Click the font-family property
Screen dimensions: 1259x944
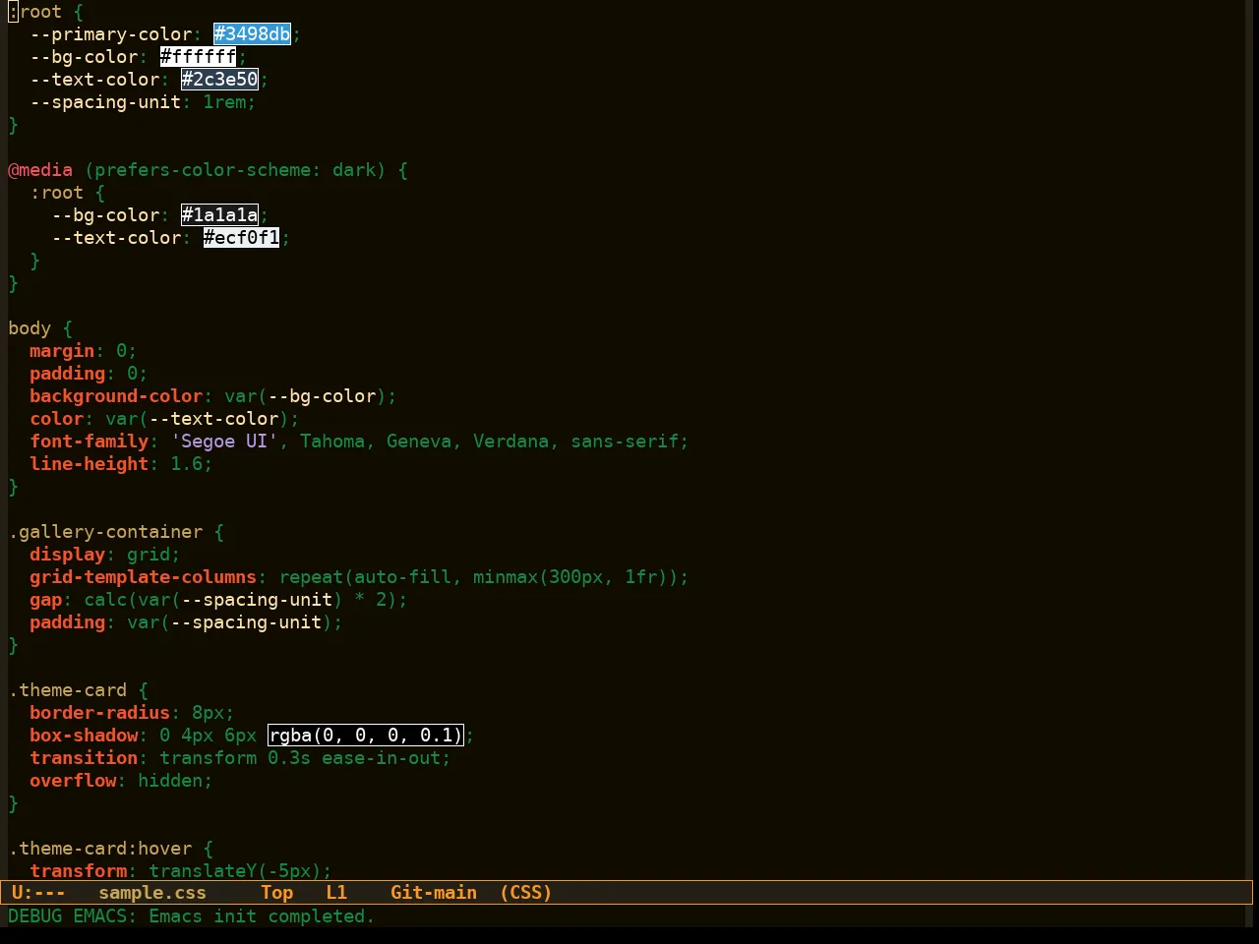pyautogui.click(x=90, y=442)
